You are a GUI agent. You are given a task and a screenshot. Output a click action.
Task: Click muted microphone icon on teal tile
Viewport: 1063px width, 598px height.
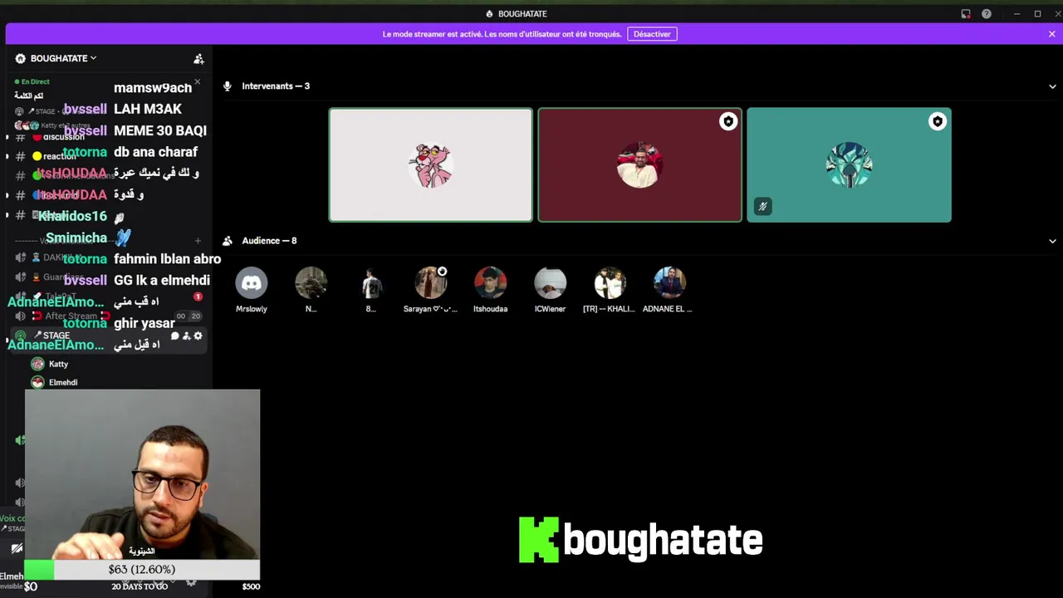pyautogui.click(x=762, y=207)
